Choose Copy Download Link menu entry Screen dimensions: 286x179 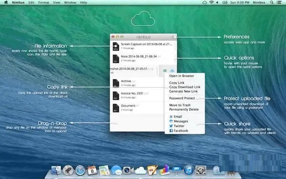pyautogui.click(x=185, y=87)
